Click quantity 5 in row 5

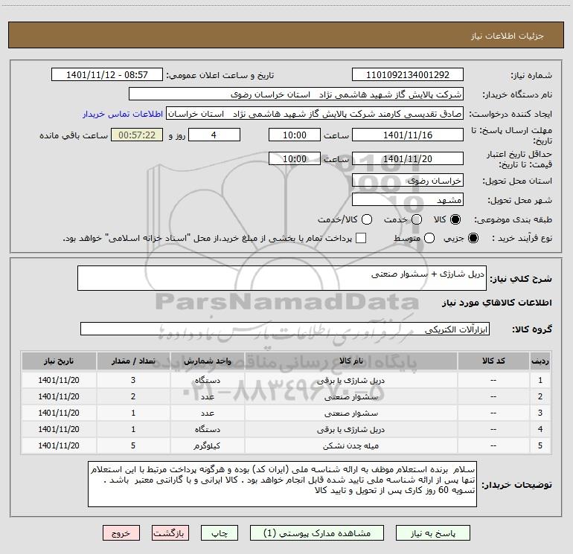[x=133, y=445]
